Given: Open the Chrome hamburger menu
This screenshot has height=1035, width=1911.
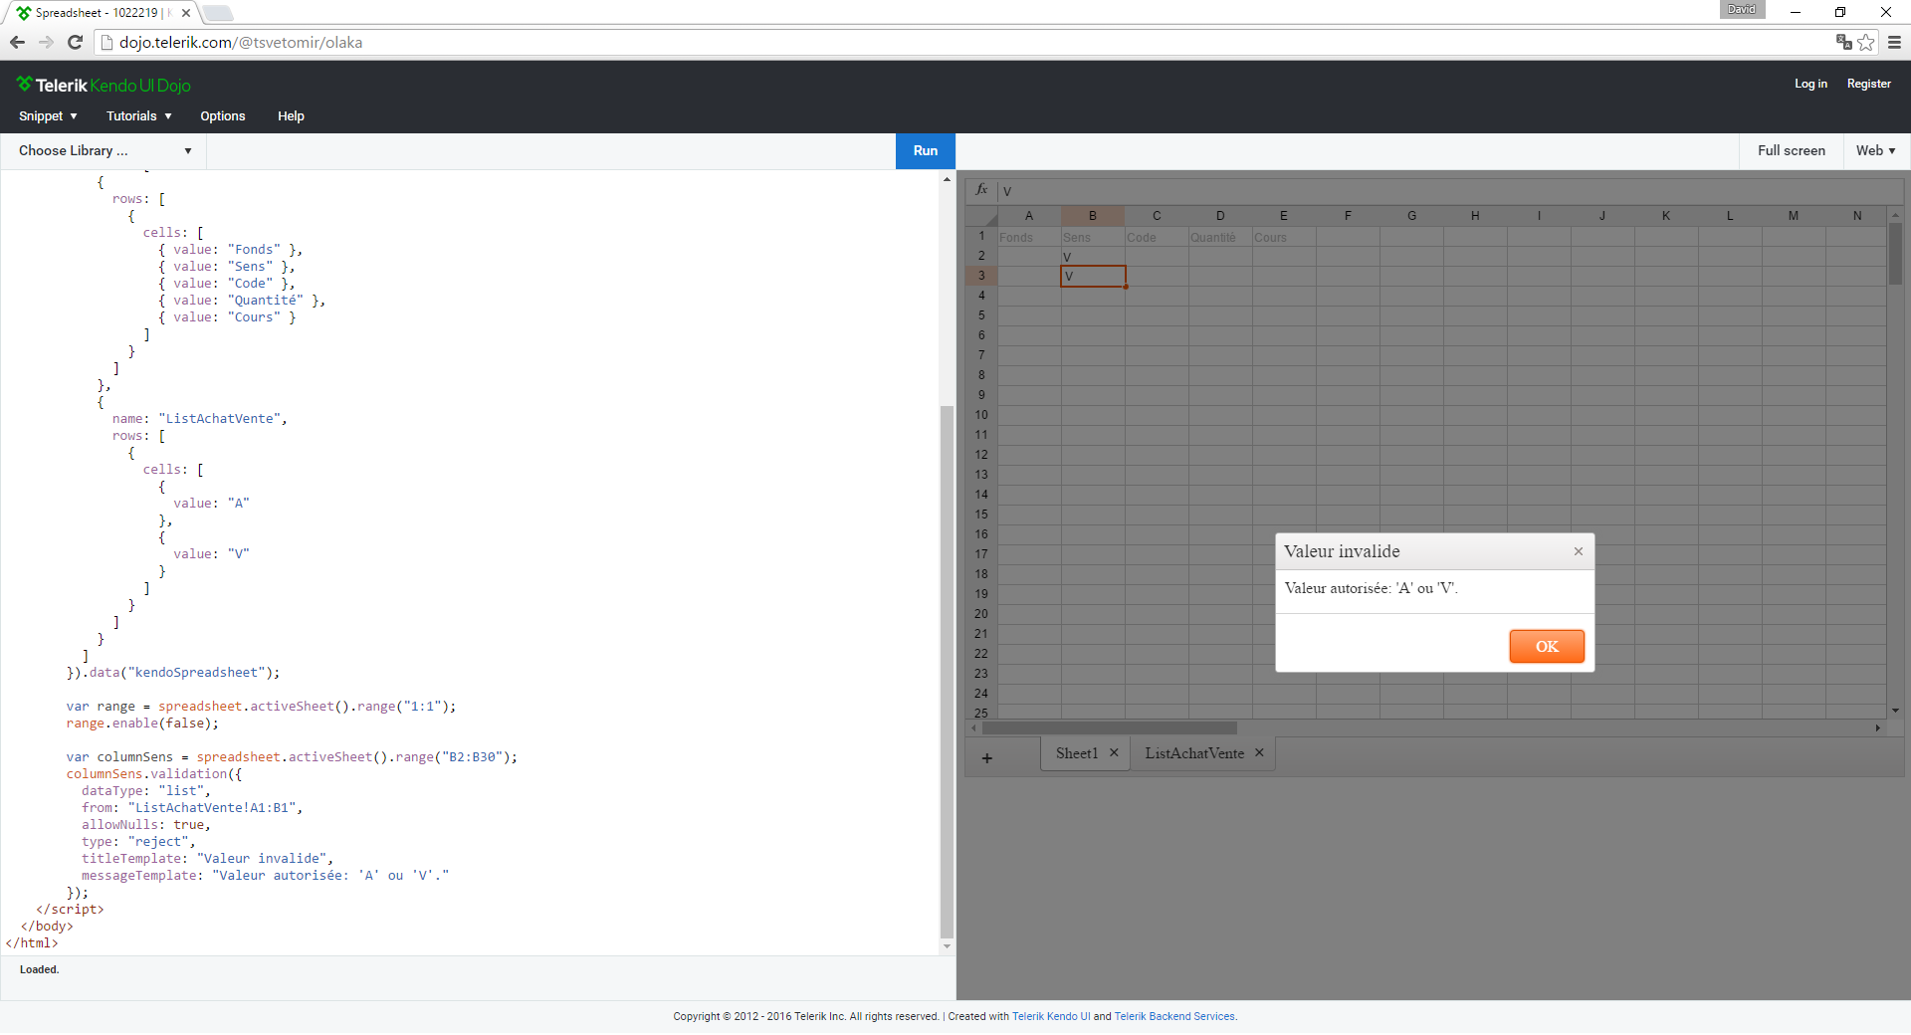Looking at the screenshot, I should (x=1894, y=42).
